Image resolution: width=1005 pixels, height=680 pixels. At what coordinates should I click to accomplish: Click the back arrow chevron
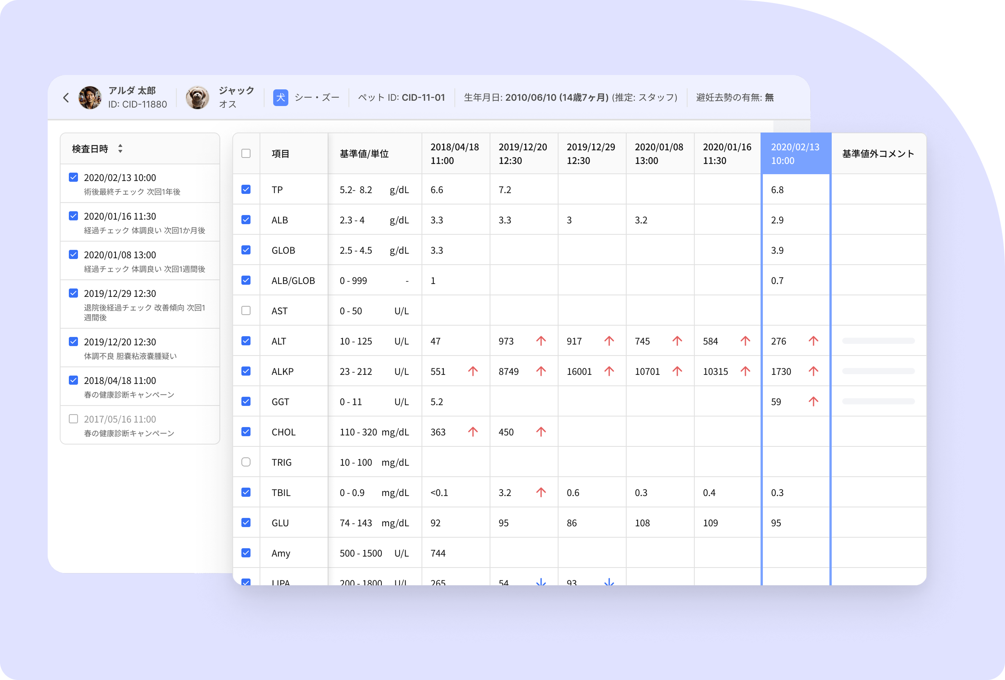click(x=66, y=98)
